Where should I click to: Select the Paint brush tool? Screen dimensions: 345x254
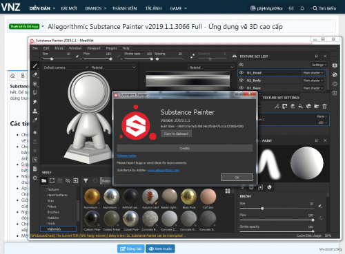click(35, 66)
